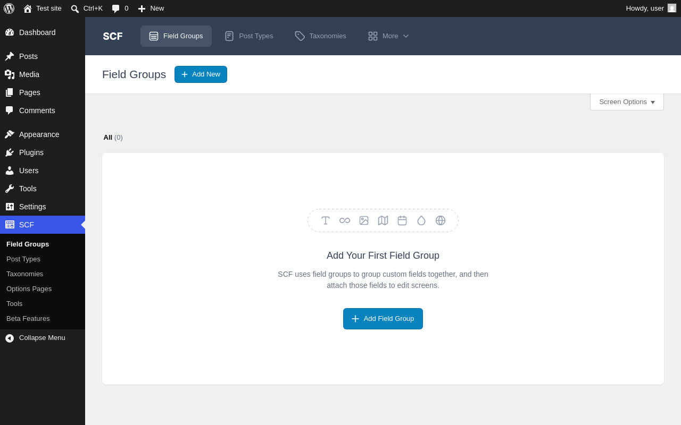Click the "SCF uses field groups" description text
681x425 pixels.
click(x=383, y=280)
